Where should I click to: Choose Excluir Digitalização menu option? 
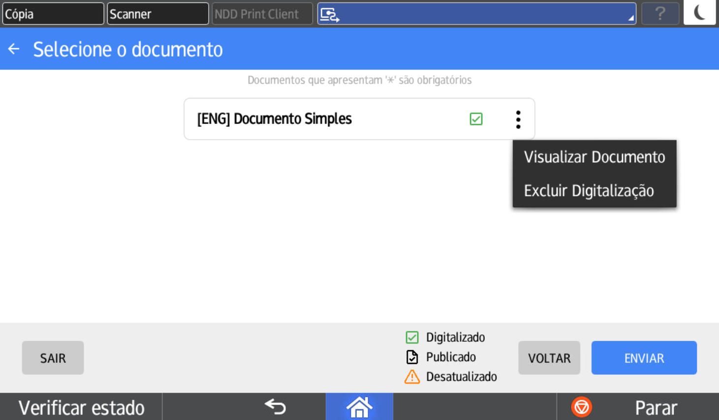coord(589,191)
